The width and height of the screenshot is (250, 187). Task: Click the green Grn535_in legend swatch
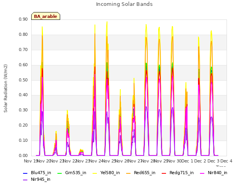point(59,173)
